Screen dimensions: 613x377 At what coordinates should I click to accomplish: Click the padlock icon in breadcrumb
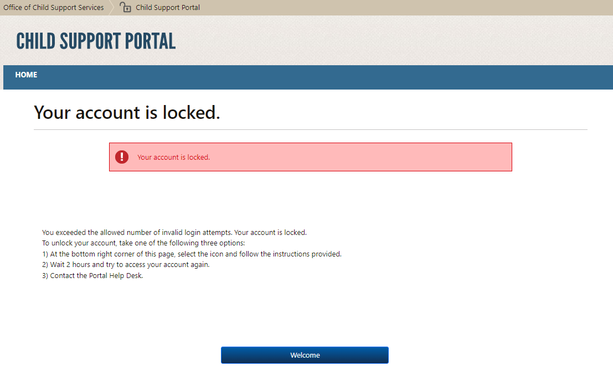[x=126, y=8]
